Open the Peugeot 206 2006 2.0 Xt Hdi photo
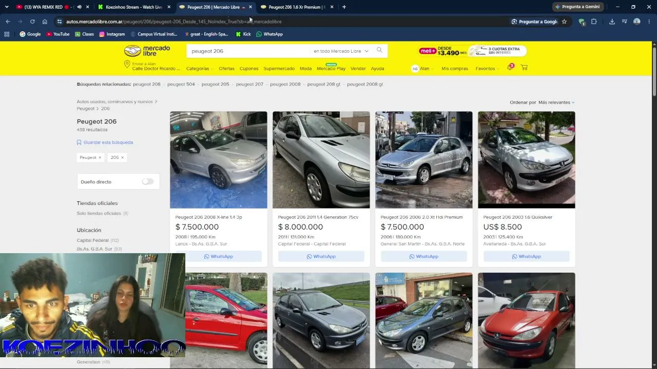Image resolution: width=657 pixels, height=369 pixels. (x=424, y=160)
